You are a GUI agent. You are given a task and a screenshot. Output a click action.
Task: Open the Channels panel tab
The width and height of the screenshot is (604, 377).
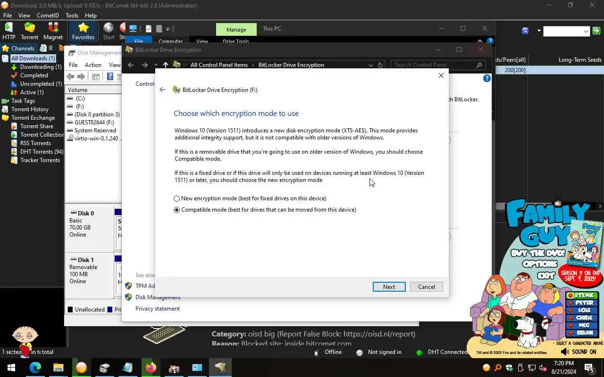(x=18, y=48)
